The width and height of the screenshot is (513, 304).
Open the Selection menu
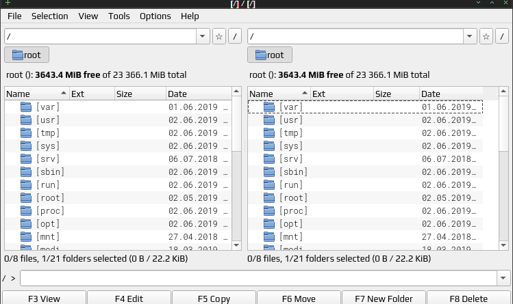point(50,16)
